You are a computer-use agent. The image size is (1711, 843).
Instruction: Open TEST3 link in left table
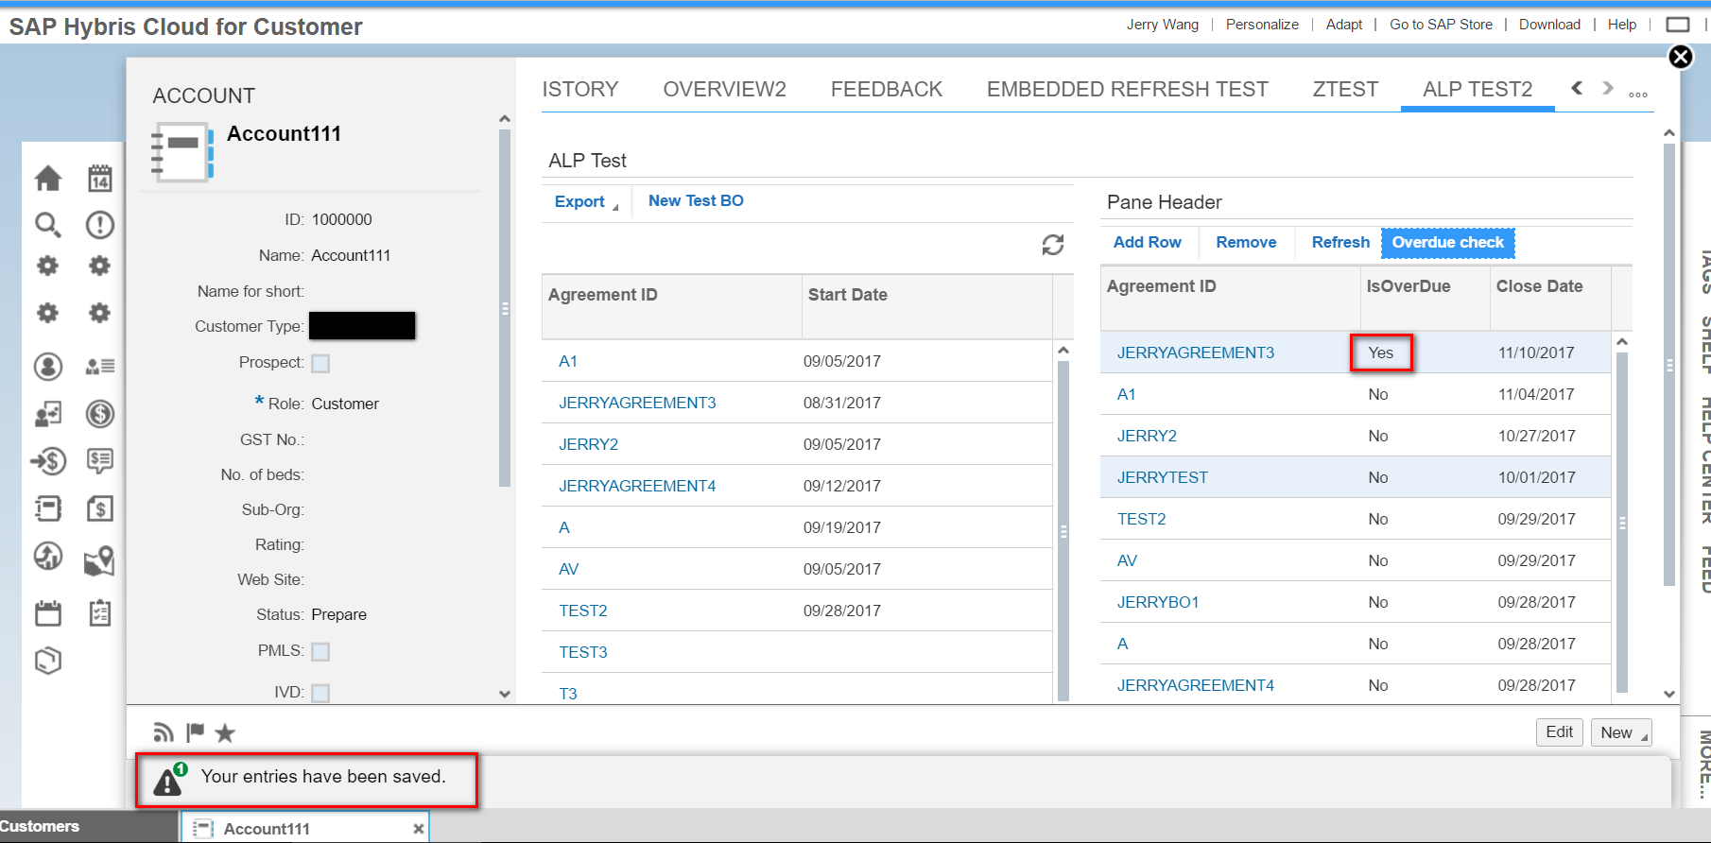582,652
